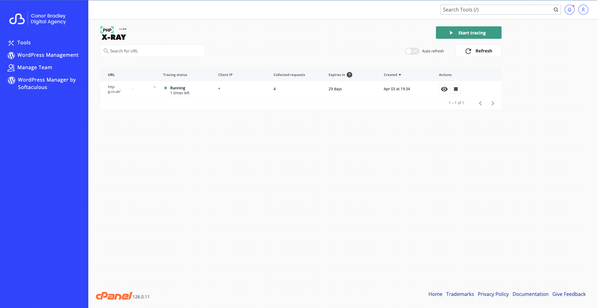This screenshot has height=308, width=597.
Task: Open WordPress Management in sidebar
Action: pos(43,55)
